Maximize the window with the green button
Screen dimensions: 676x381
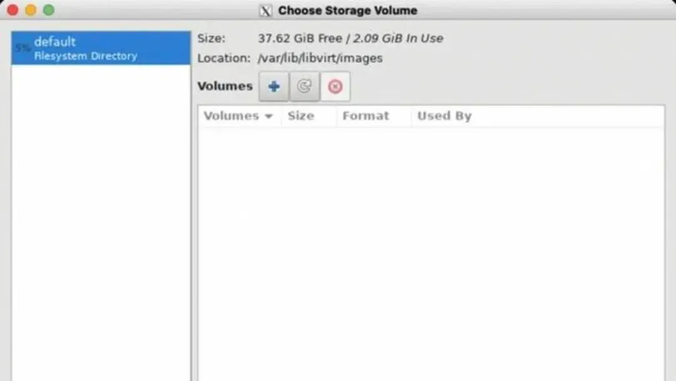click(49, 10)
